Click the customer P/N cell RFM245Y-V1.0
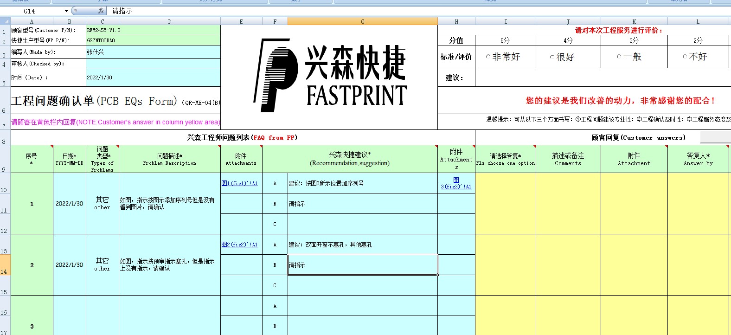The image size is (731, 335). point(153,30)
